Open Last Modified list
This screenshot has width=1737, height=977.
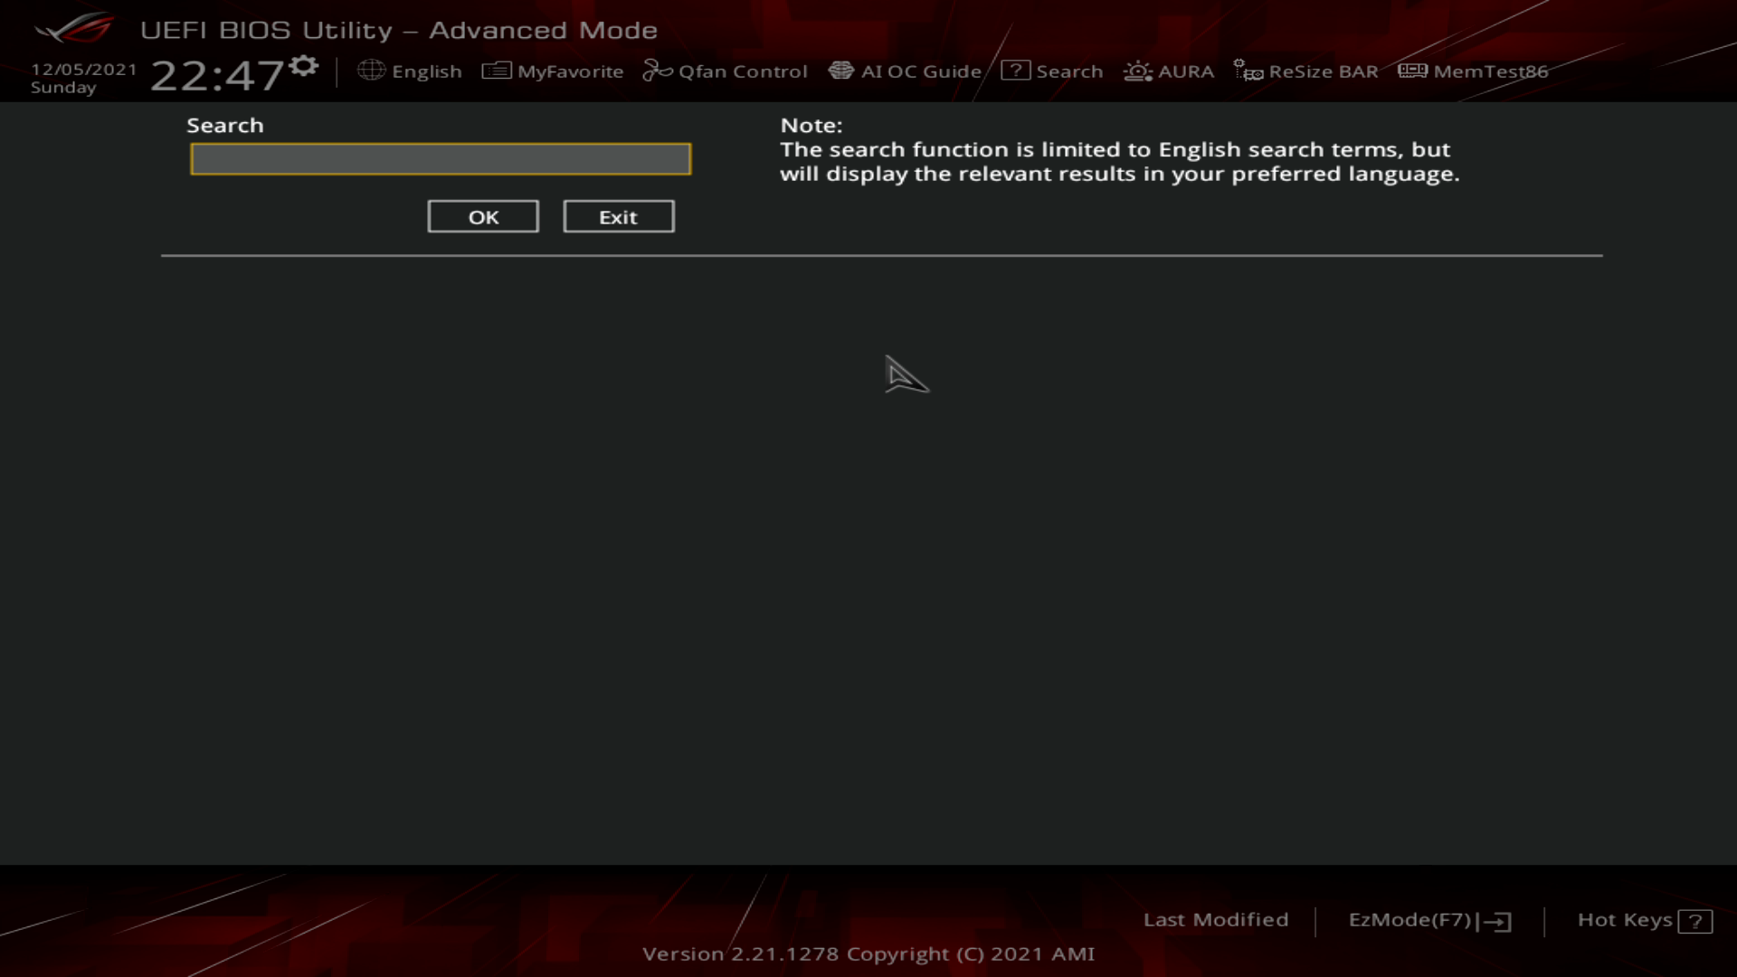[1215, 920]
